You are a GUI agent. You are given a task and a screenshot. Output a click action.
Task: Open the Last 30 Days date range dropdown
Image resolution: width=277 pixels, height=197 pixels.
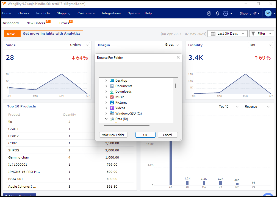tap(227, 34)
